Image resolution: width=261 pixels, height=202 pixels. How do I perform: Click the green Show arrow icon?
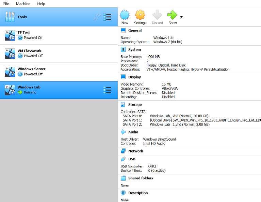(172, 15)
